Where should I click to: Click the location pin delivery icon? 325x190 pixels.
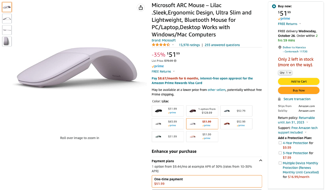point(280,47)
